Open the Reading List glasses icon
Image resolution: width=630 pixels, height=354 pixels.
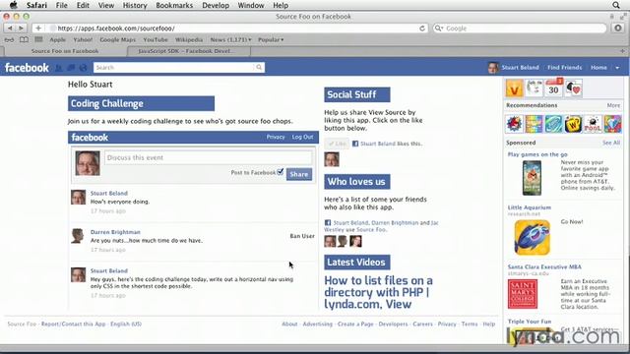click(x=9, y=39)
